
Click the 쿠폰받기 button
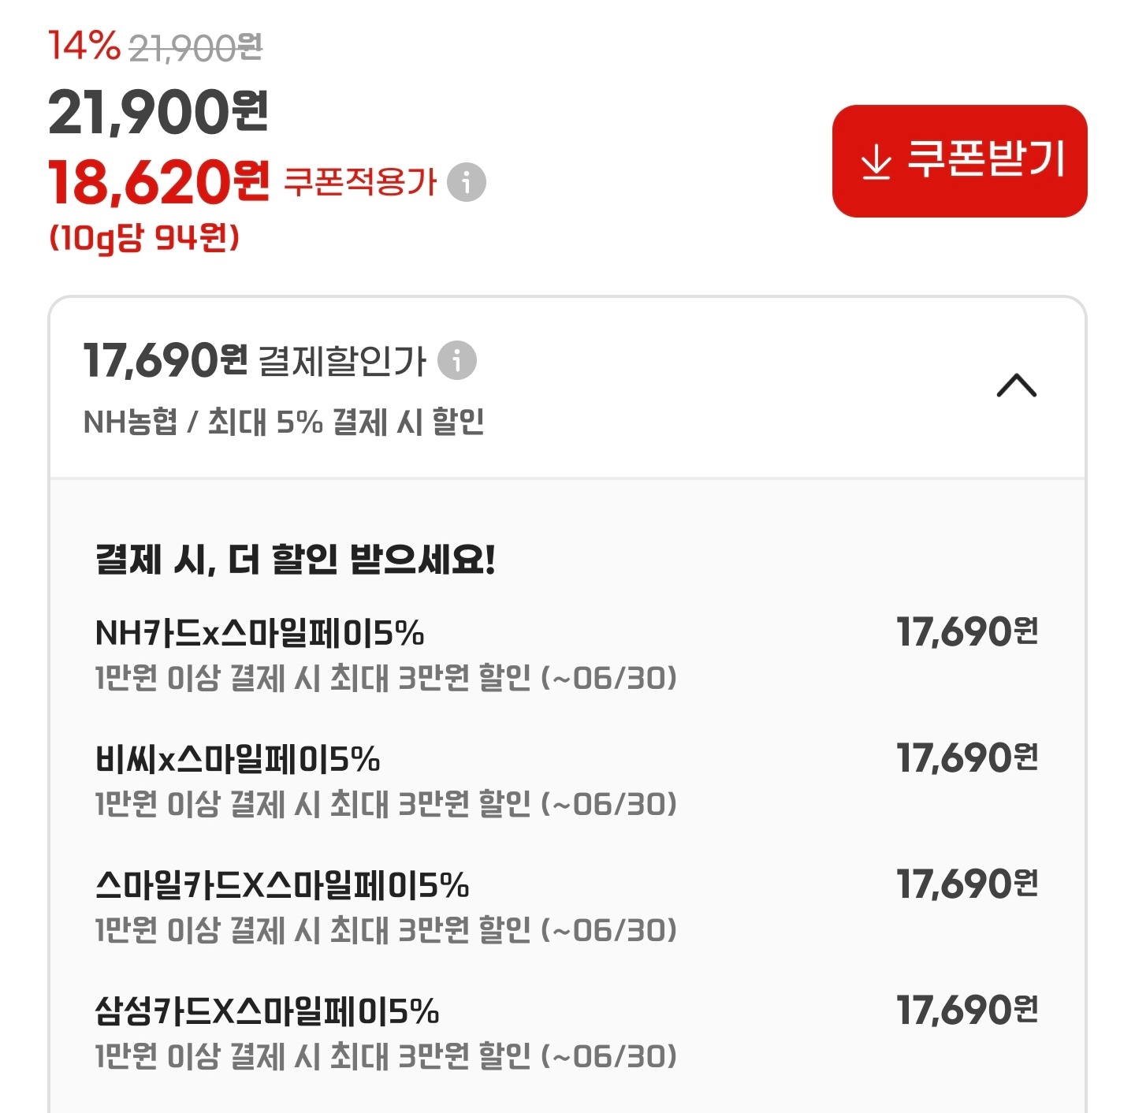coord(960,160)
